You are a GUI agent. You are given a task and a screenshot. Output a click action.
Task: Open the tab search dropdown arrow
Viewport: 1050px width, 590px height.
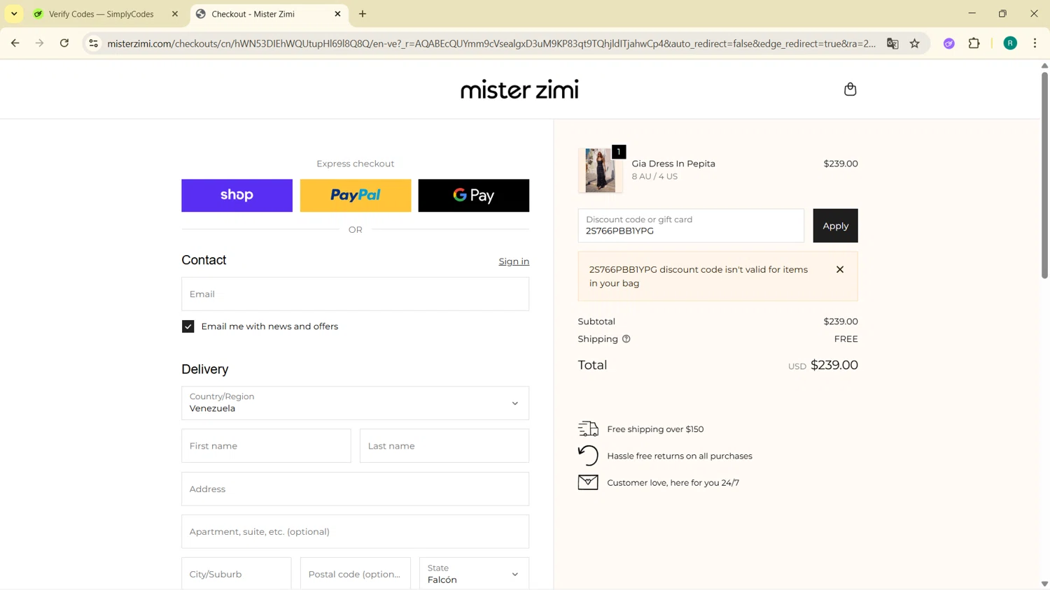(14, 14)
